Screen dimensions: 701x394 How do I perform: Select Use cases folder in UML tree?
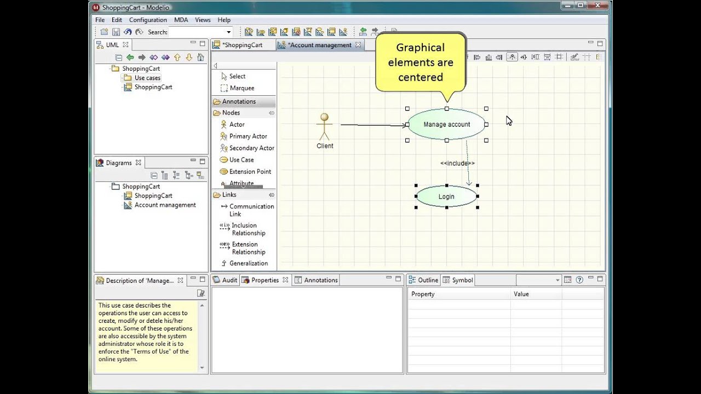pyautogui.click(x=142, y=78)
